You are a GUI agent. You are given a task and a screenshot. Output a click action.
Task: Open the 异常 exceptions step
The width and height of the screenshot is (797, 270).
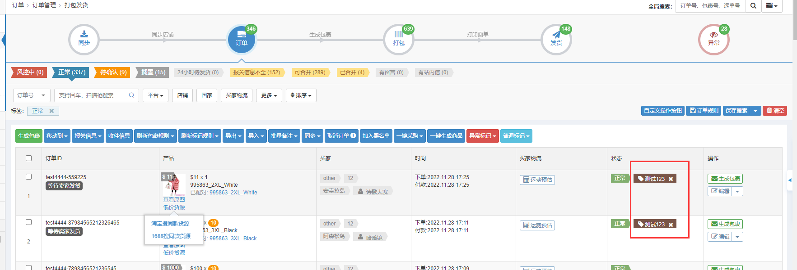point(714,40)
